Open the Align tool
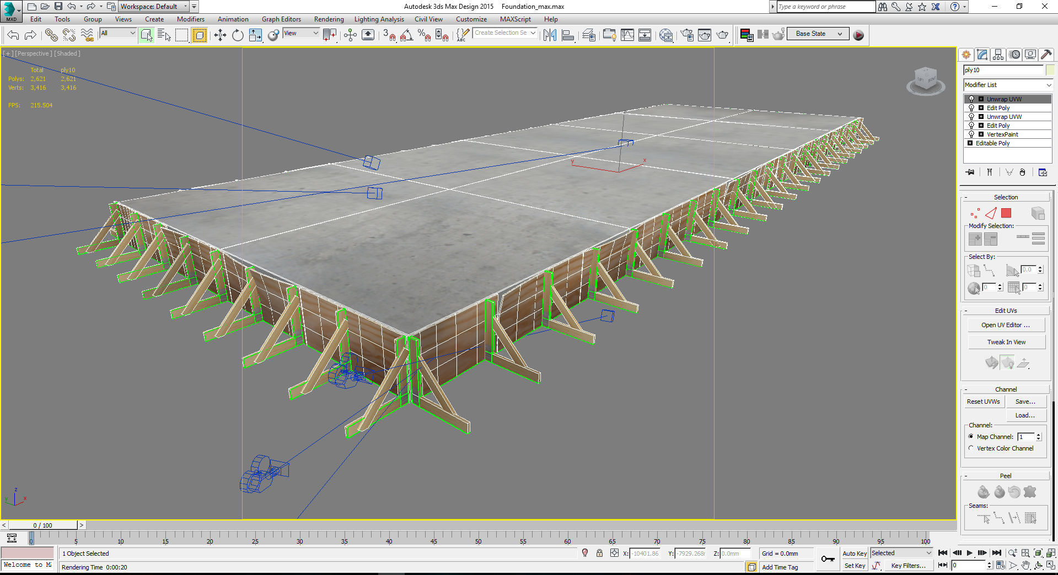Viewport: 1058px width, 575px height. (x=568, y=35)
